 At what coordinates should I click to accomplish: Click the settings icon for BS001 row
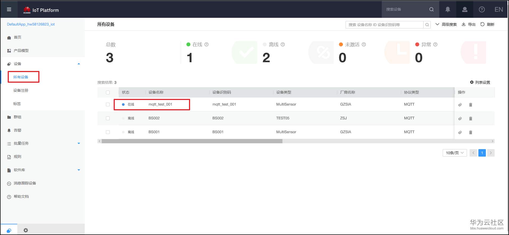[460, 132]
